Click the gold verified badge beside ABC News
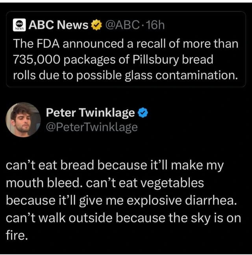Image resolution: width=252 pixels, height=255 pixels. tap(96, 25)
